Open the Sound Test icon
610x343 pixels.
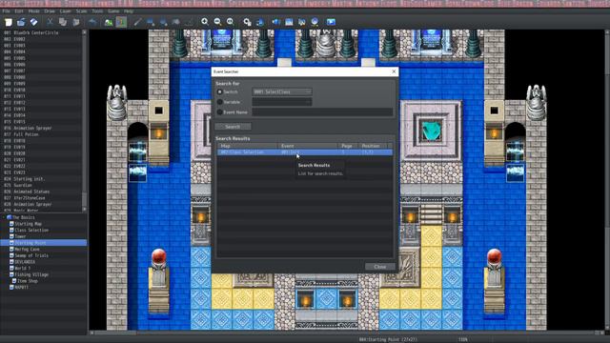pyautogui.click(x=275, y=22)
